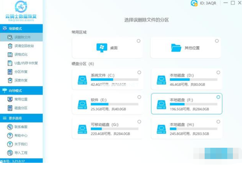Click the 误删除文件 sidebar icon
Viewport: 242px width, 175px height.
pos(10,37)
